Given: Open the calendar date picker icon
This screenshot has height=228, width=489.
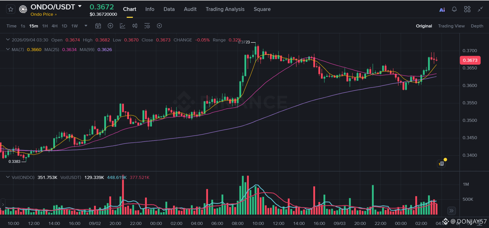Looking at the screenshot, I should tap(98, 26).
